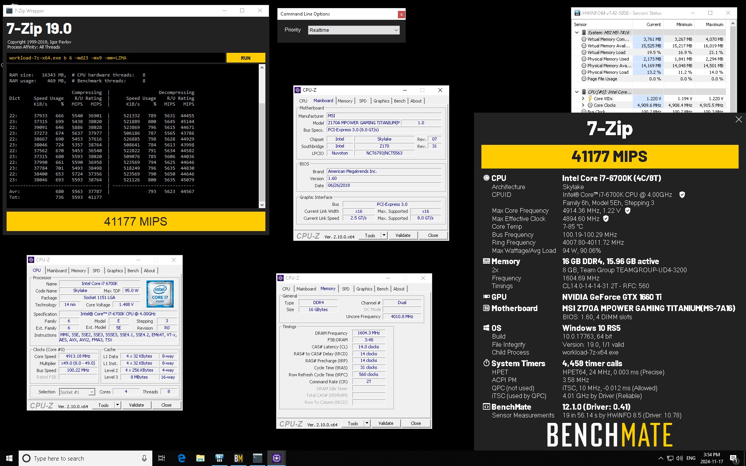Click the Windows OS icon in BenchMate panel

click(486, 328)
